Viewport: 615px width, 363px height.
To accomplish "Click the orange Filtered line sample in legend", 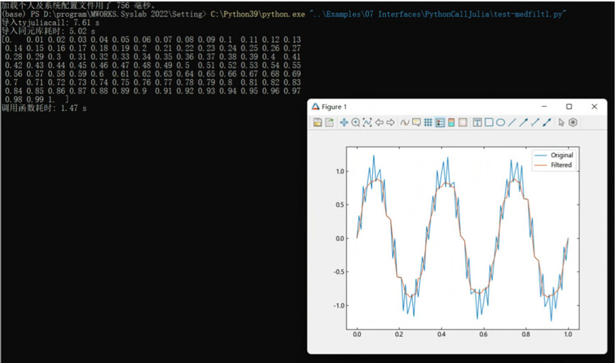I will click(540, 165).
